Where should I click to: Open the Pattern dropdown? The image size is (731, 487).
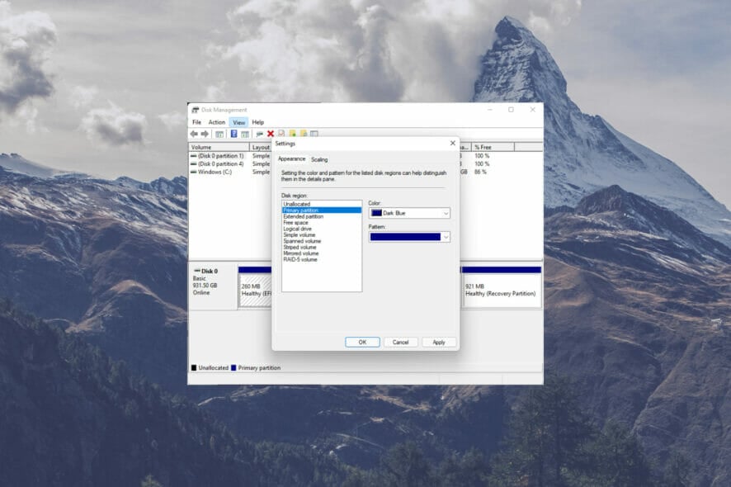446,236
